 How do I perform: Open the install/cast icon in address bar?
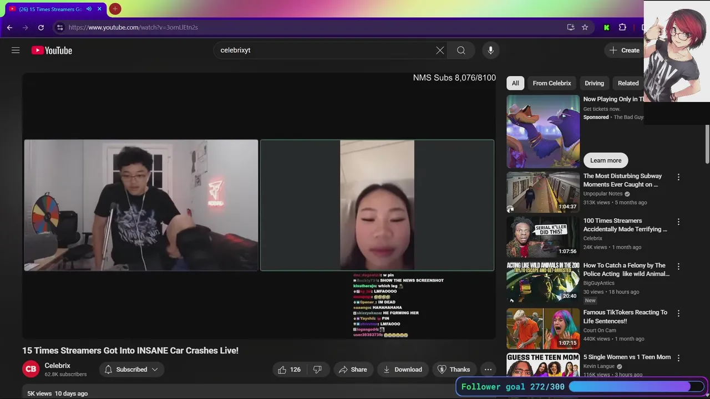[570, 27]
